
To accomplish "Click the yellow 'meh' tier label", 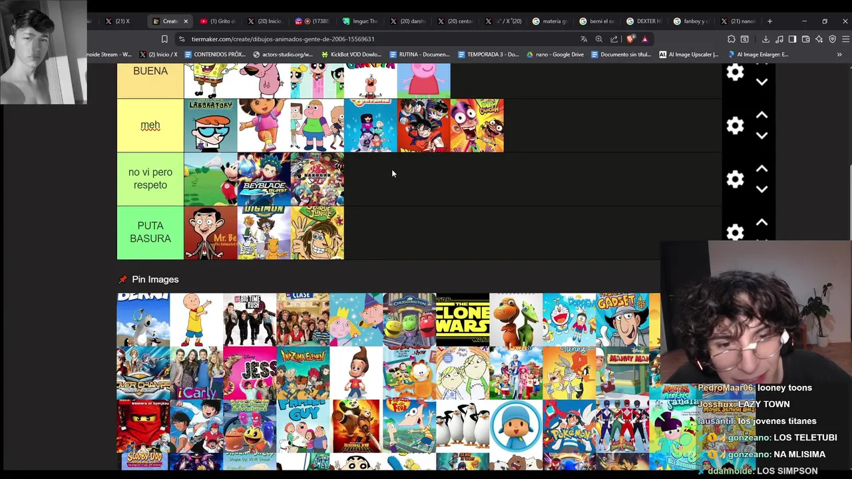I will tap(150, 125).
